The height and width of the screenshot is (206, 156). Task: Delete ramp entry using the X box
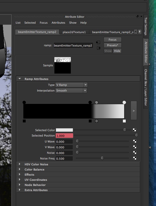tap(96, 121)
